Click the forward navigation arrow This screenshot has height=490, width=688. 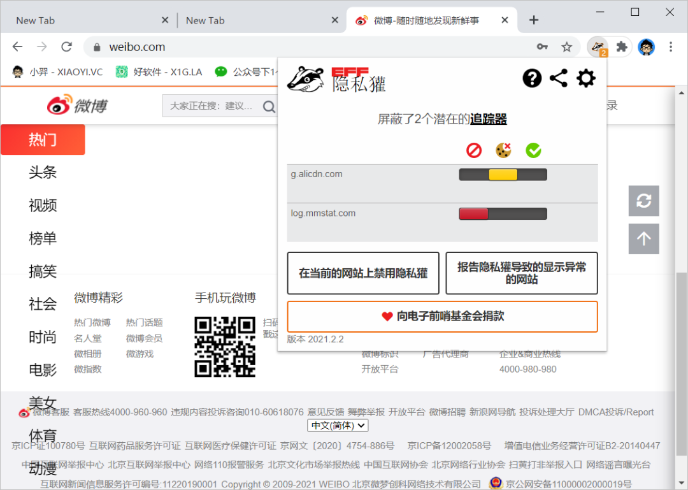[42, 47]
